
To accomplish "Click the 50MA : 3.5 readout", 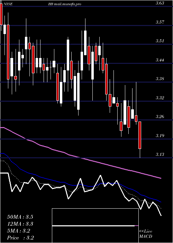I will coord(20,217).
